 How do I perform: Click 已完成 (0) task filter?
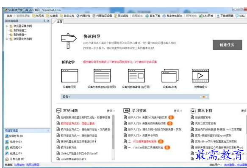14,148
